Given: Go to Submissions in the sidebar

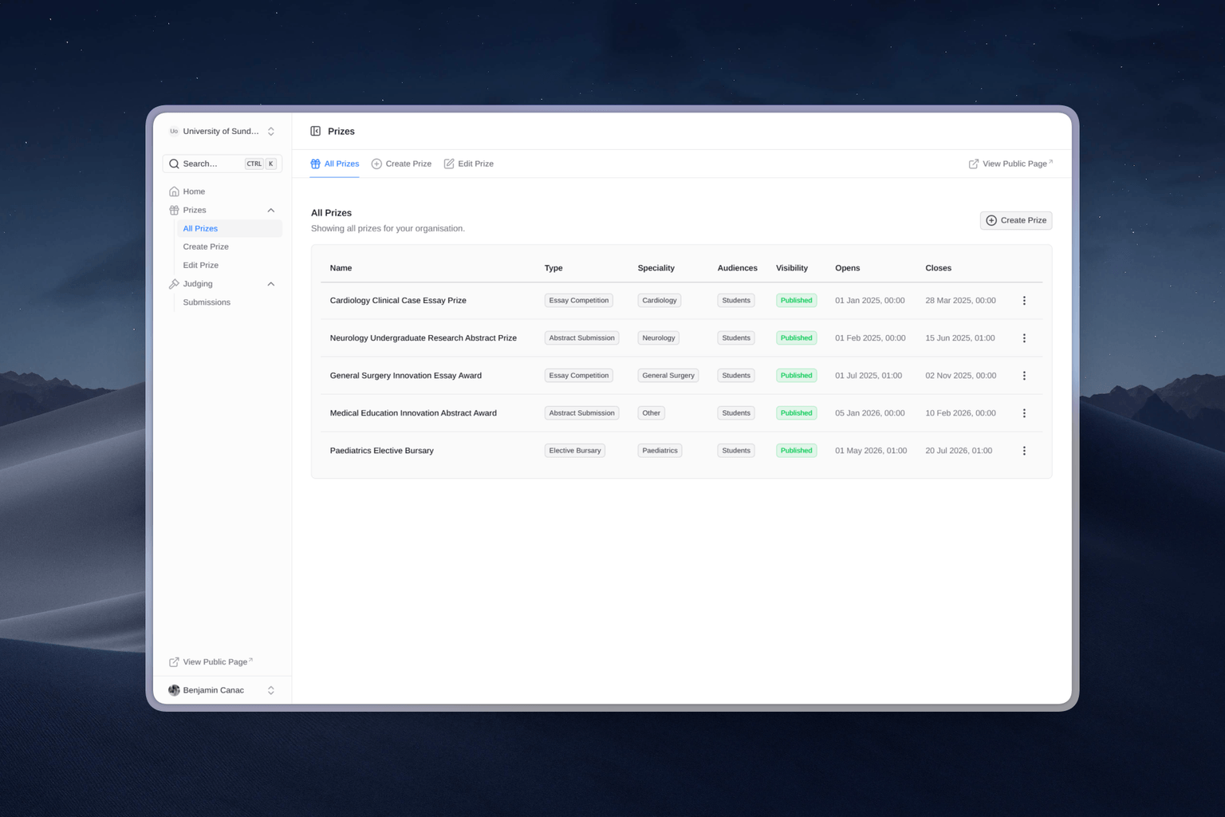Looking at the screenshot, I should [207, 302].
